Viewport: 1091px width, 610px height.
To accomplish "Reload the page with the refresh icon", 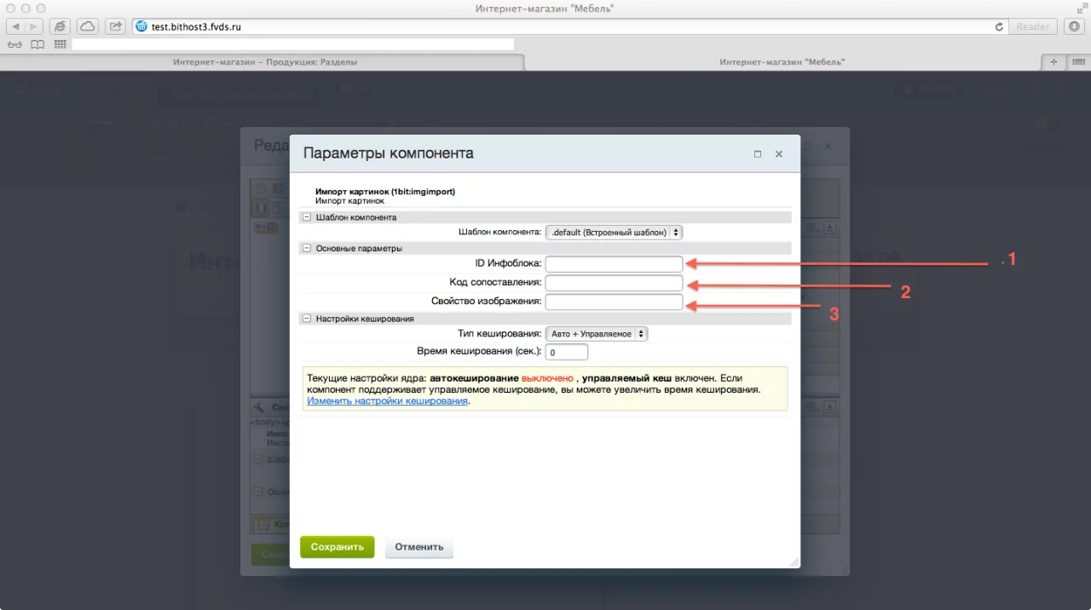I will [x=999, y=26].
